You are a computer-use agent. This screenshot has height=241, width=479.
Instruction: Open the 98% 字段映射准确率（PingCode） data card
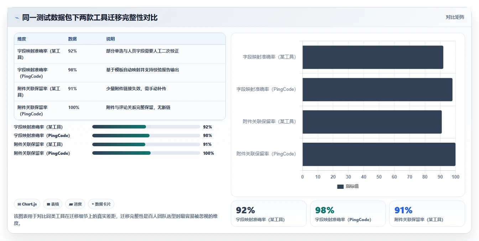click(x=348, y=214)
